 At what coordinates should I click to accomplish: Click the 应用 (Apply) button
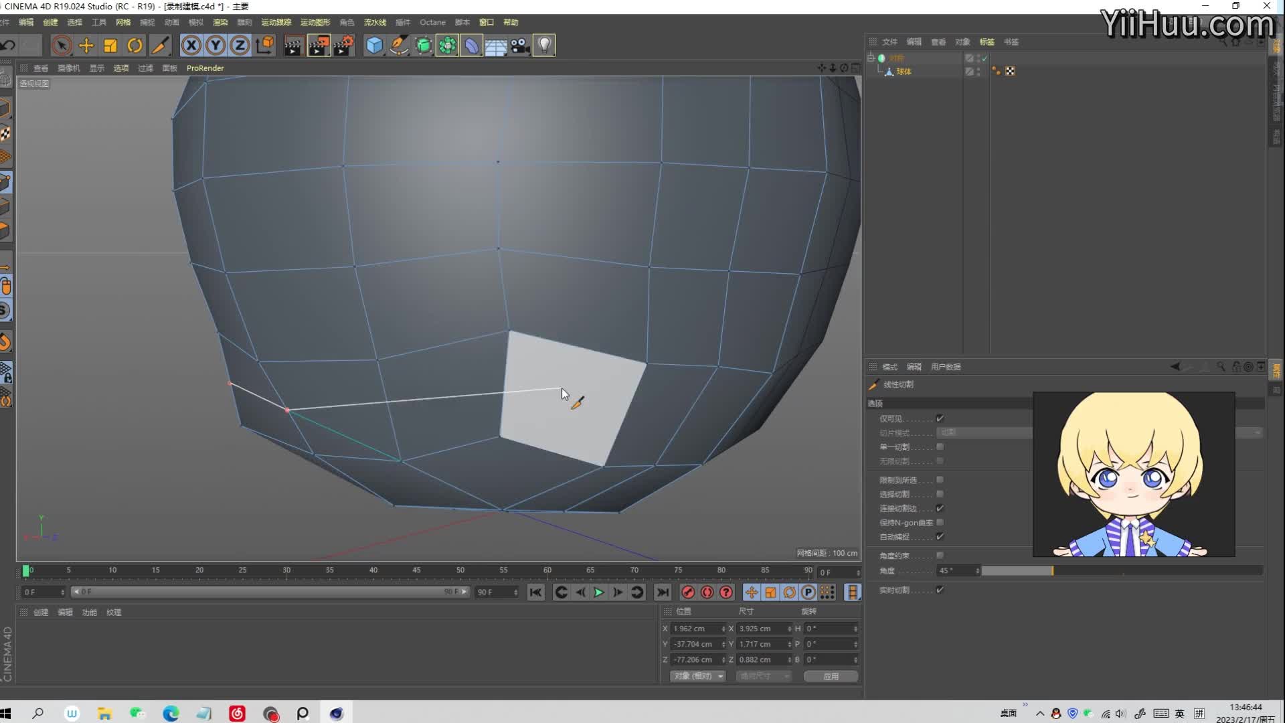point(831,676)
